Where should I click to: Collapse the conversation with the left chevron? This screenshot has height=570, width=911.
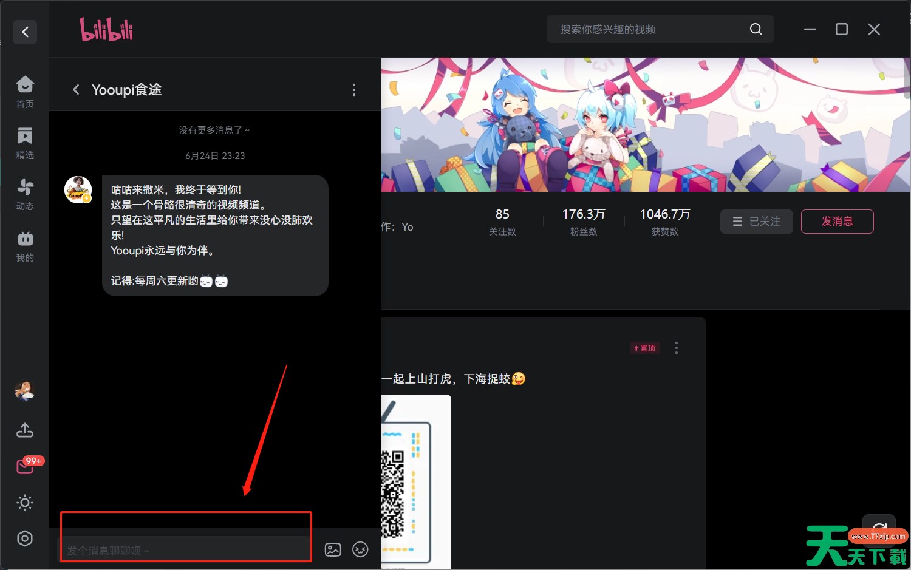coord(76,89)
